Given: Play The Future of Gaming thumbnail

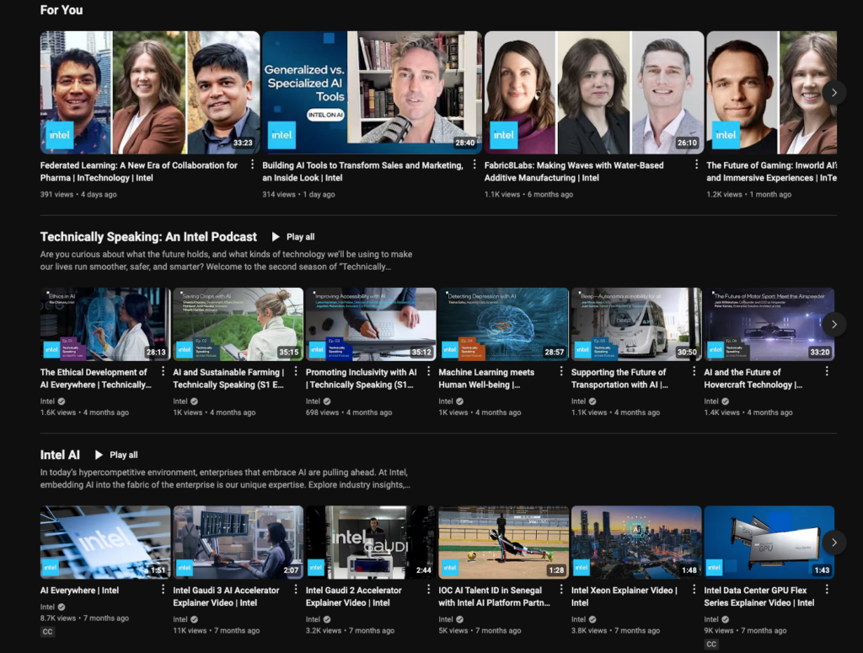Looking at the screenshot, I should click(x=772, y=93).
